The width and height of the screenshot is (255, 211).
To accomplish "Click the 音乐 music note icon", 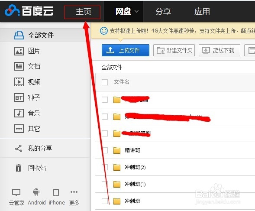I will click(x=19, y=113).
